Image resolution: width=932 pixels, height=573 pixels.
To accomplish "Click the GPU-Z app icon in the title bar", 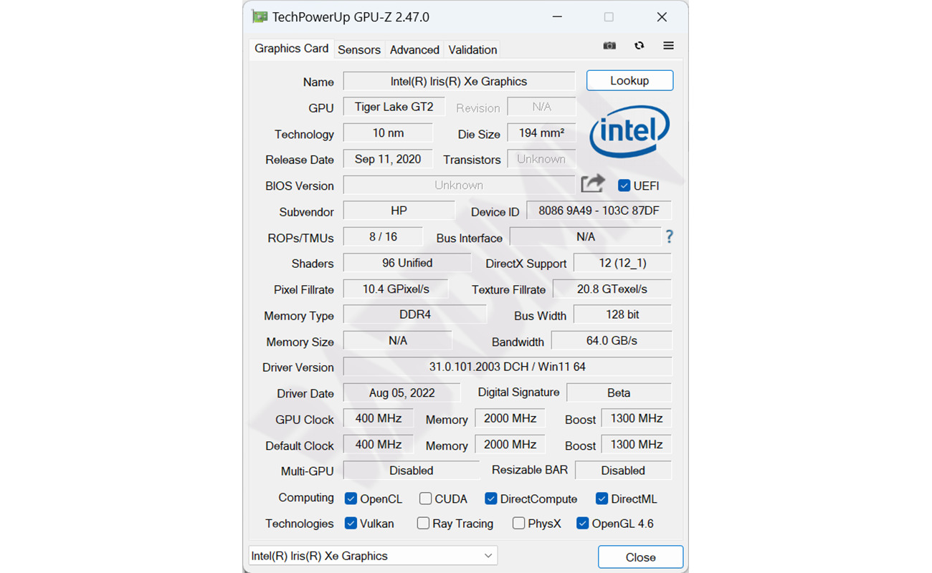I will [259, 17].
